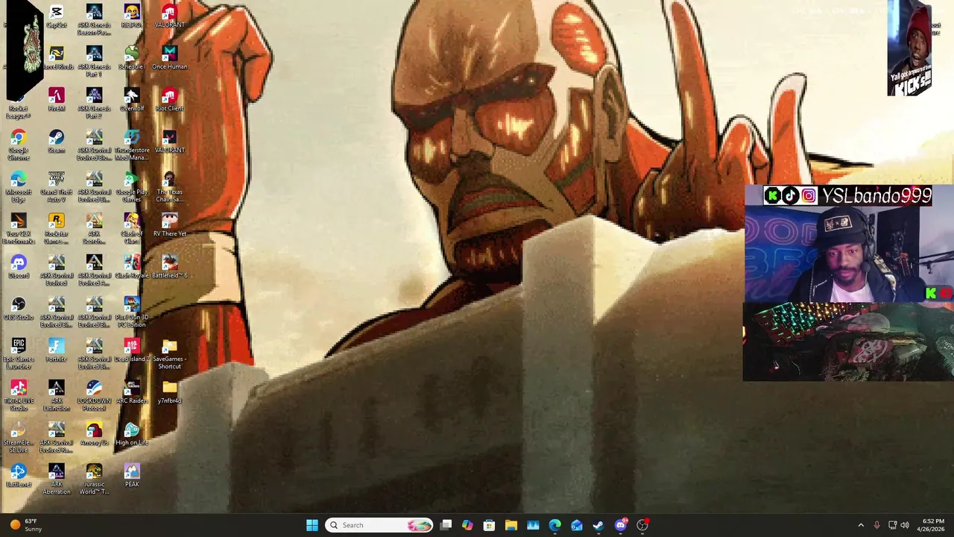Open the Clash of Clans shortcut
This screenshot has height=537, width=954.
pos(132,228)
